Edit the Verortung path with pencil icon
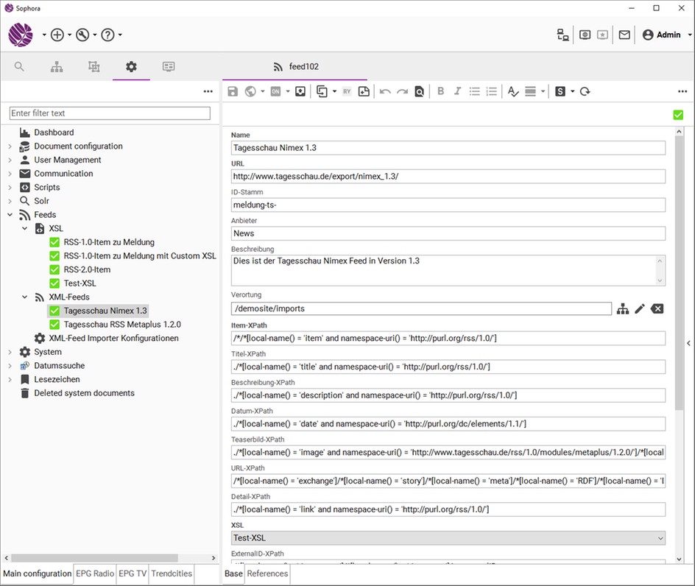This screenshot has height=586, width=695. (x=640, y=309)
